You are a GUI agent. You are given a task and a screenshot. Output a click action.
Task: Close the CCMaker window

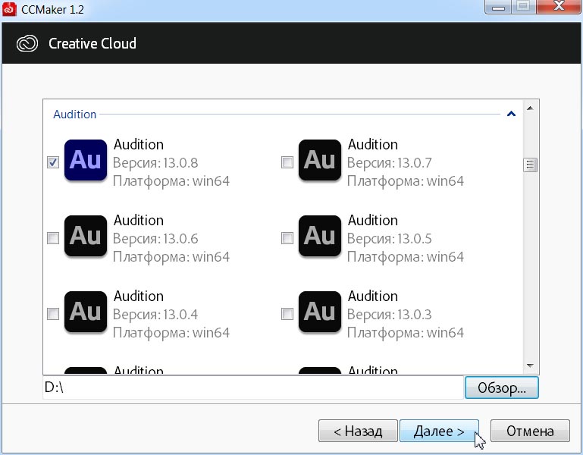[x=559, y=7]
